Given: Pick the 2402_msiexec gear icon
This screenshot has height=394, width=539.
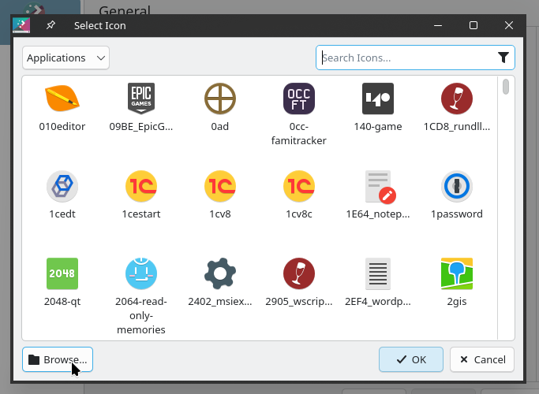Looking at the screenshot, I should coord(220,273).
